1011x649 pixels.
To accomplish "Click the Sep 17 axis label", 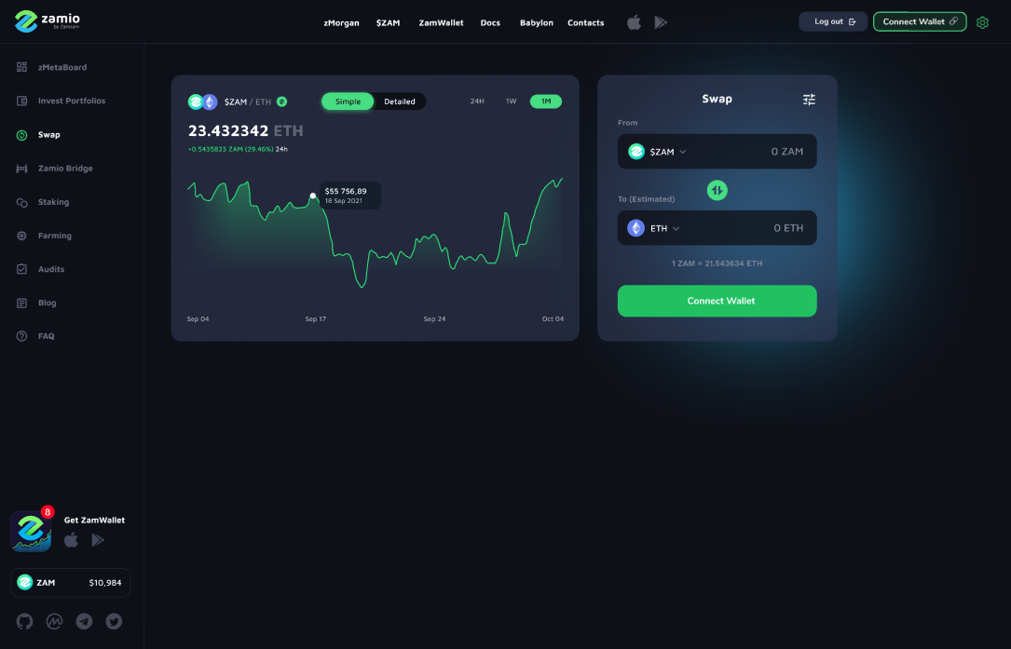I will 315,319.
